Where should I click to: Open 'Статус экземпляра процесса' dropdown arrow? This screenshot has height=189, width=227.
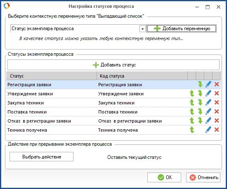142,28
